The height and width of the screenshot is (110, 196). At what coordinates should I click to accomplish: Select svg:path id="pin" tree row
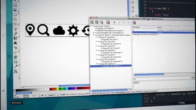[109, 39]
